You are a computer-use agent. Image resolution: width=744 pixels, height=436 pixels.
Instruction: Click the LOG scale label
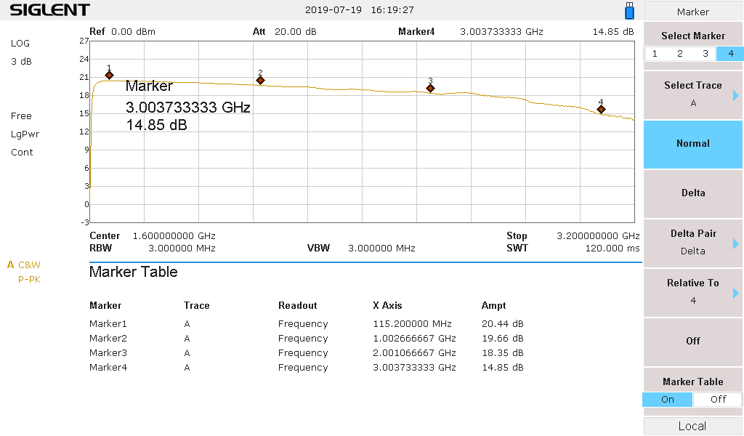tap(20, 43)
